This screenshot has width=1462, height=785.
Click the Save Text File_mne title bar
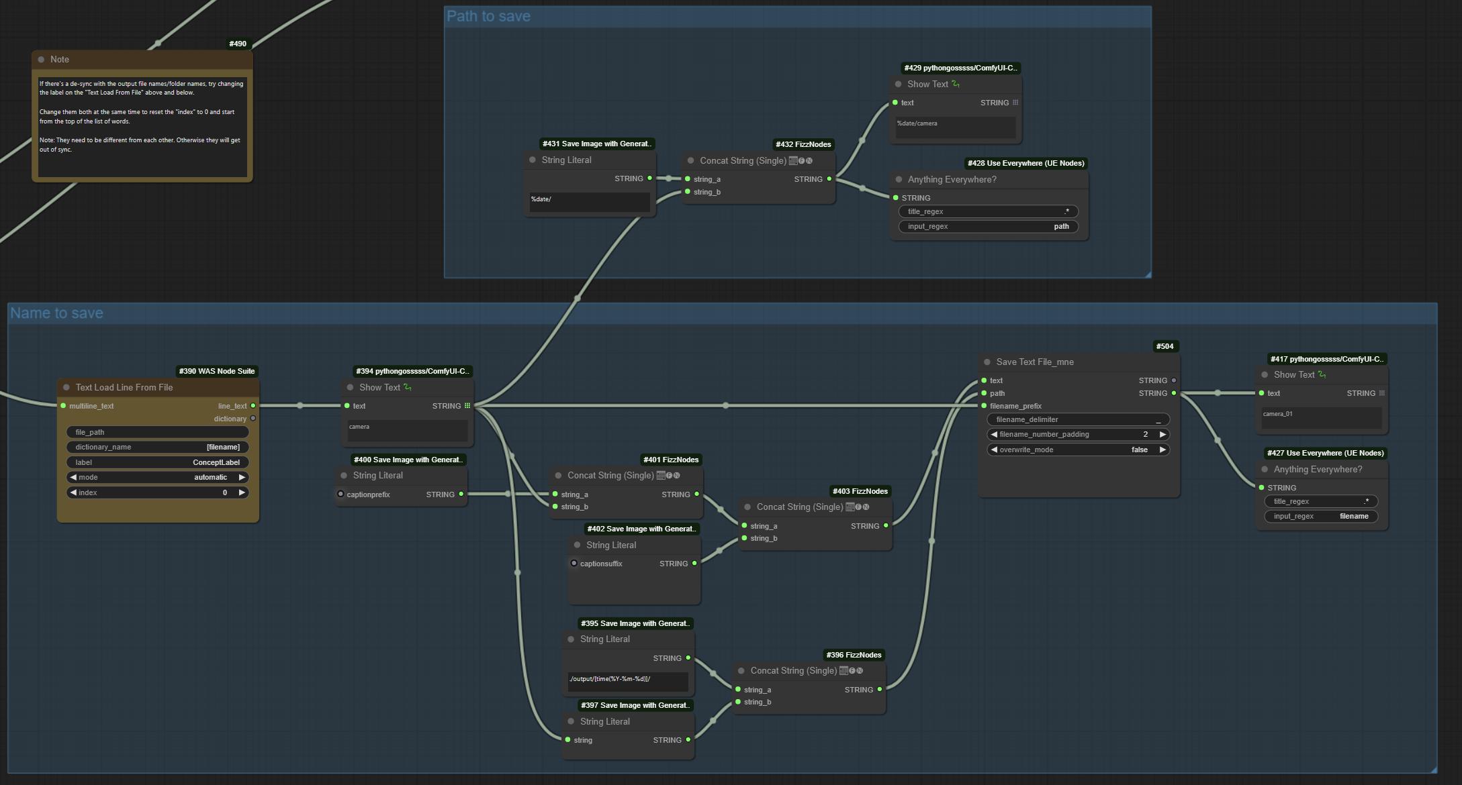click(x=1079, y=362)
